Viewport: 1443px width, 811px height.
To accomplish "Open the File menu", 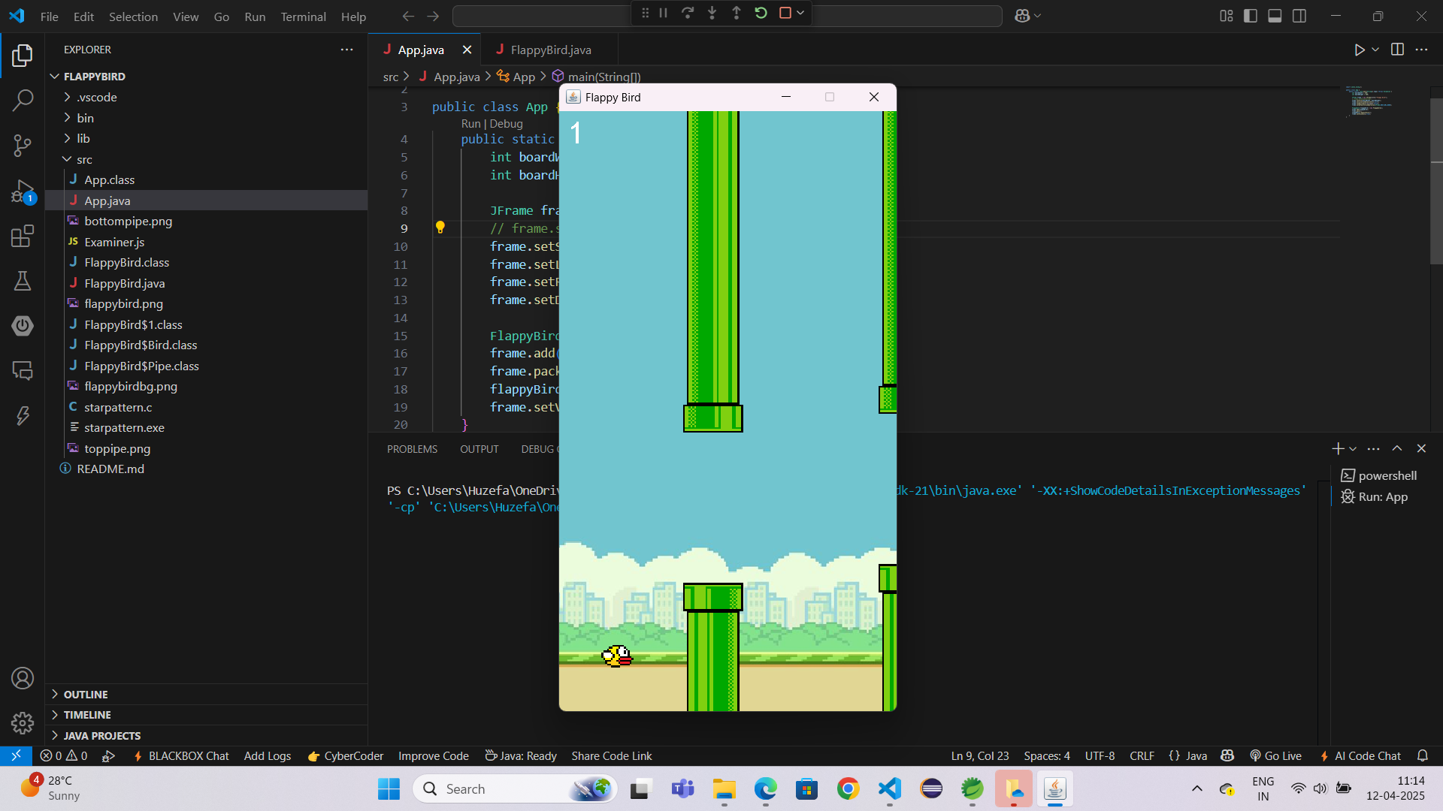I will tap(49, 17).
